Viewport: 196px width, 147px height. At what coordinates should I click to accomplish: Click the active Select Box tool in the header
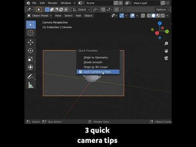click(39, 9)
